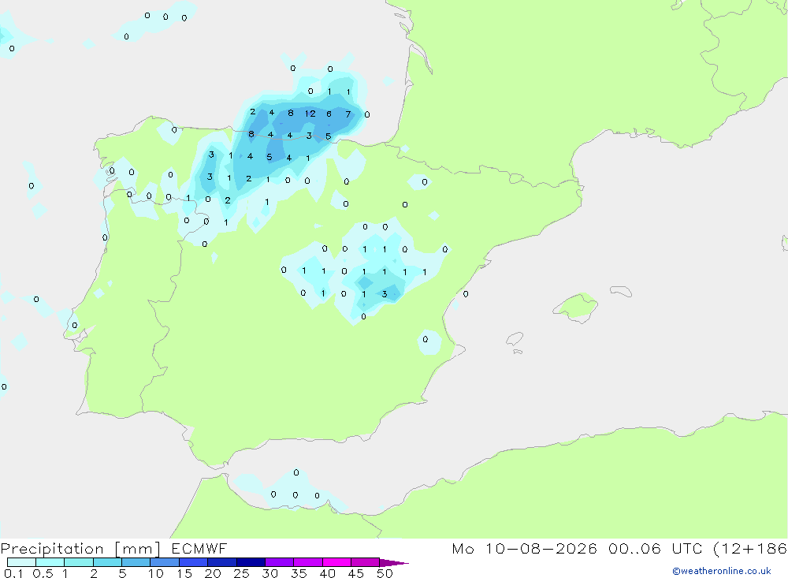Select the 40–45 mm magenta legend swatch
The image size is (788, 578).
click(x=336, y=562)
